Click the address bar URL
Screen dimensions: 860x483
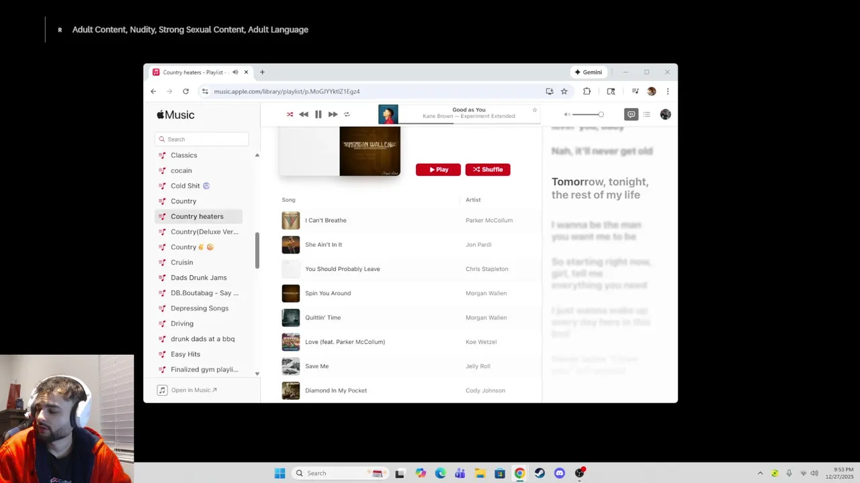click(287, 91)
